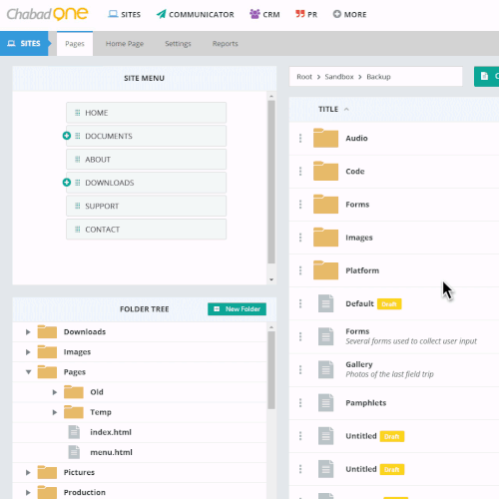499x499 pixels.
Task: Collapse the Pages folder in folder tree
Action: tap(28, 372)
